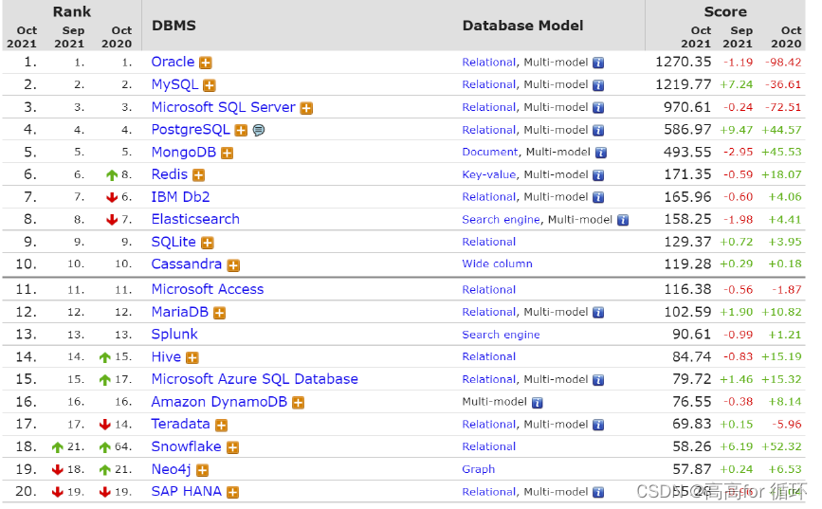Click the plus icon next to Neo4j
This screenshot has width=822, height=509.
(202, 470)
